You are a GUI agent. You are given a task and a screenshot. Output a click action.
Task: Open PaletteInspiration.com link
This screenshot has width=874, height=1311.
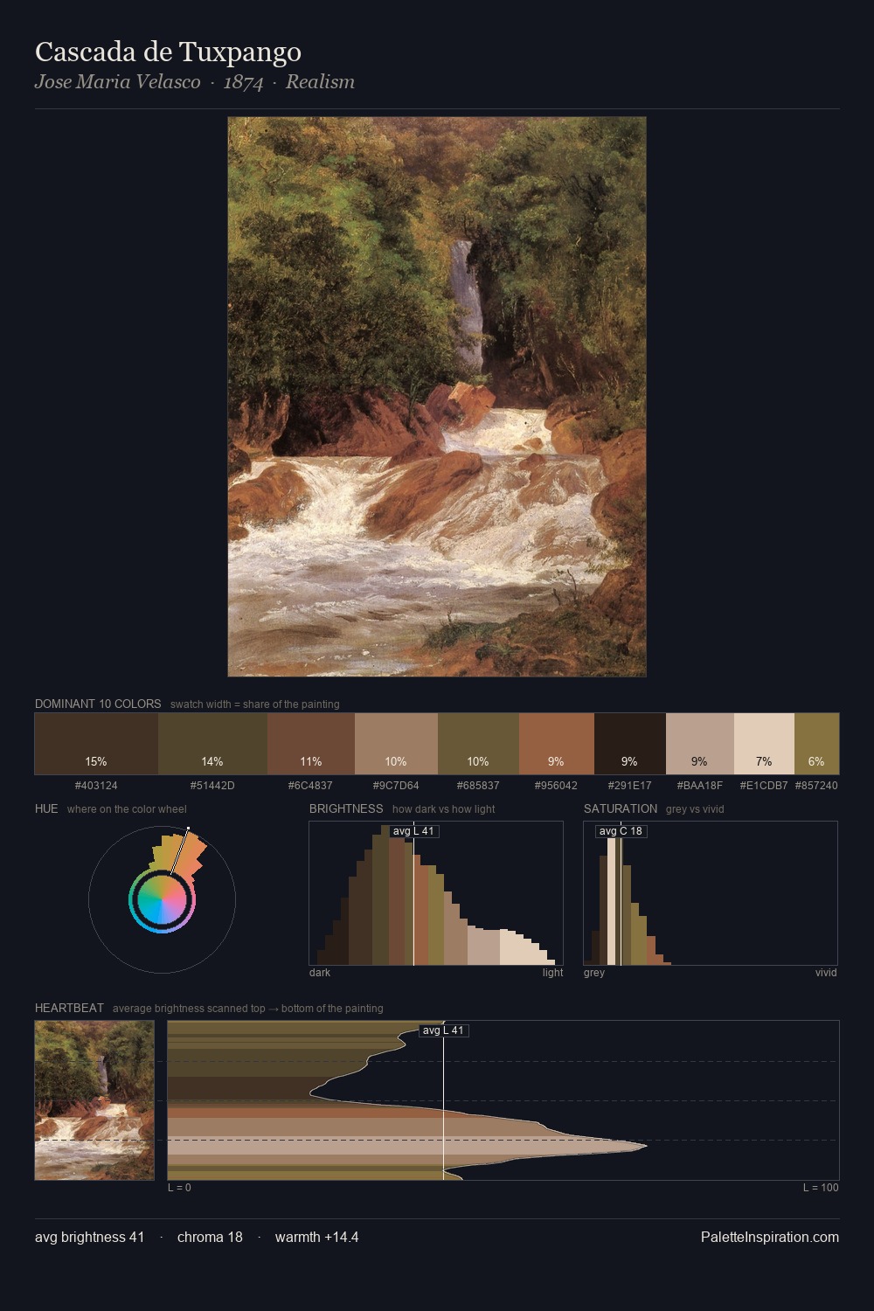[x=770, y=1237]
